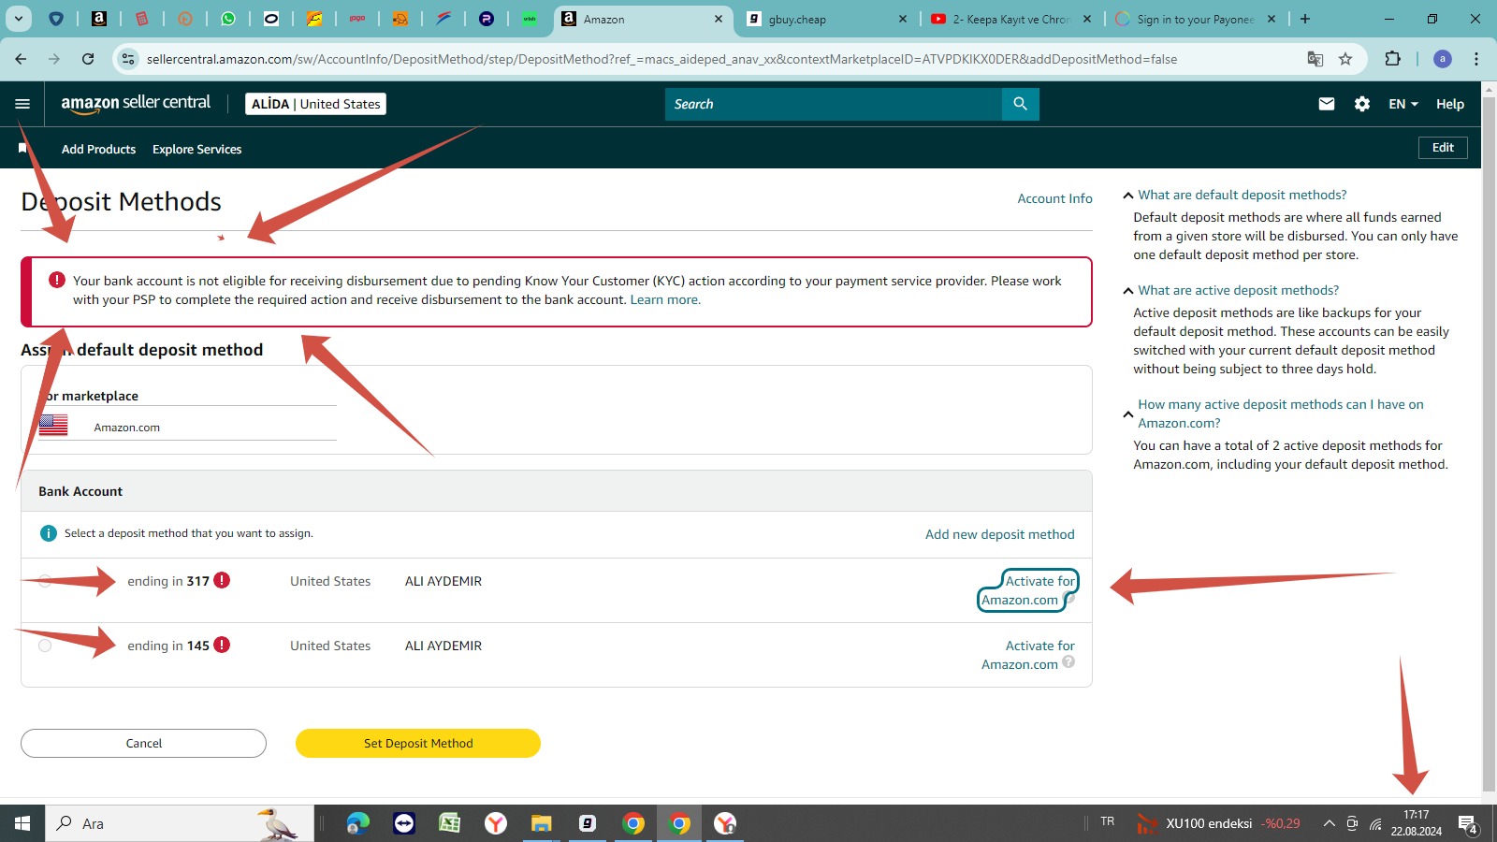Open the EN language dropdown
1497x842 pixels.
click(1403, 104)
